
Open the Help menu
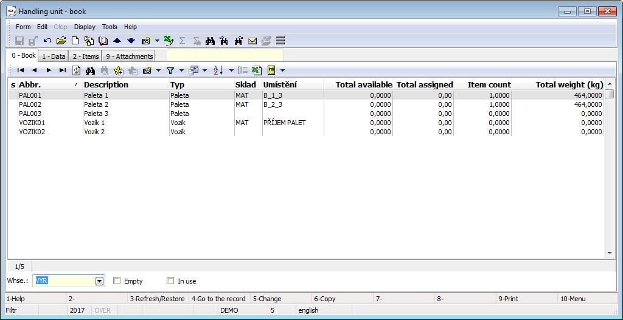[130, 27]
